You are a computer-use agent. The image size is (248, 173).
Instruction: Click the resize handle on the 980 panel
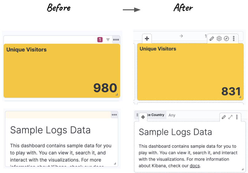117,94
